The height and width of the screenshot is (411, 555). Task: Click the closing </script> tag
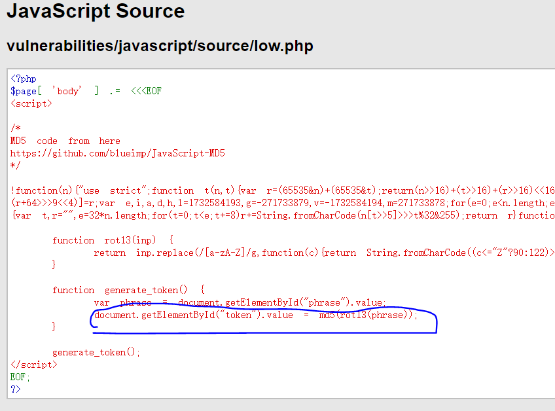click(33, 365)
